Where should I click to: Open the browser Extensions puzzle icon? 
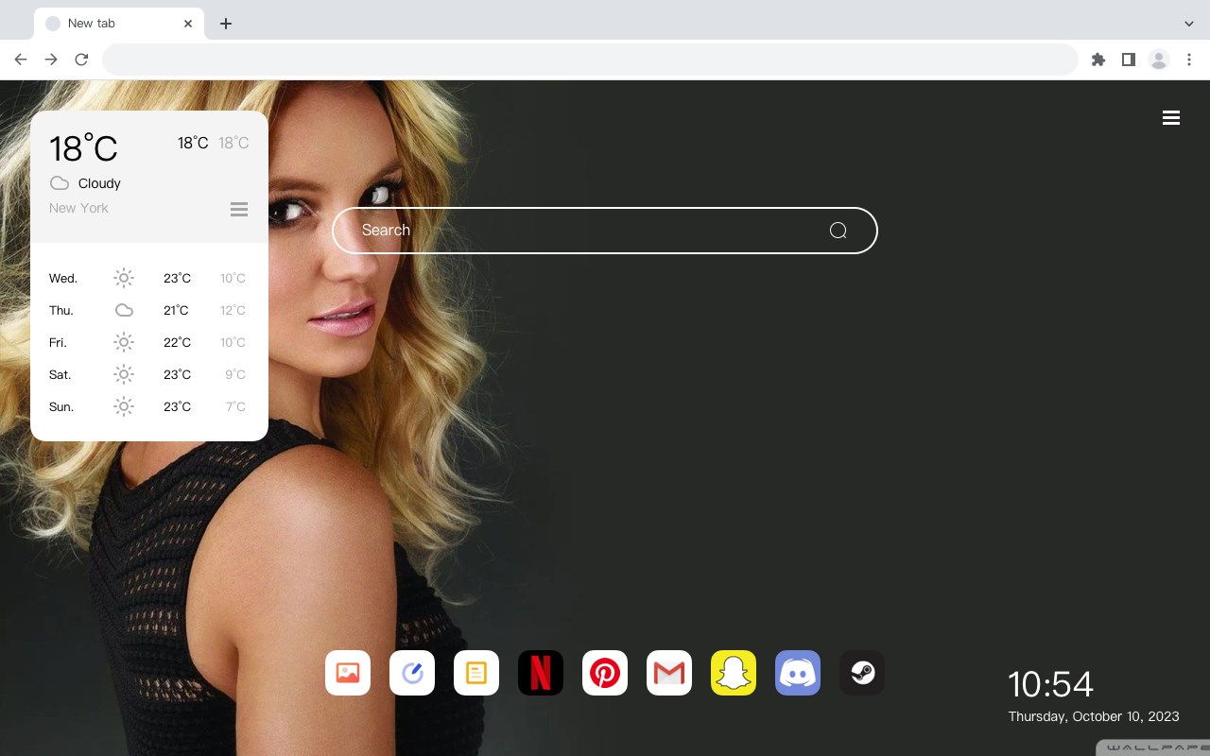coord(1098,60)
